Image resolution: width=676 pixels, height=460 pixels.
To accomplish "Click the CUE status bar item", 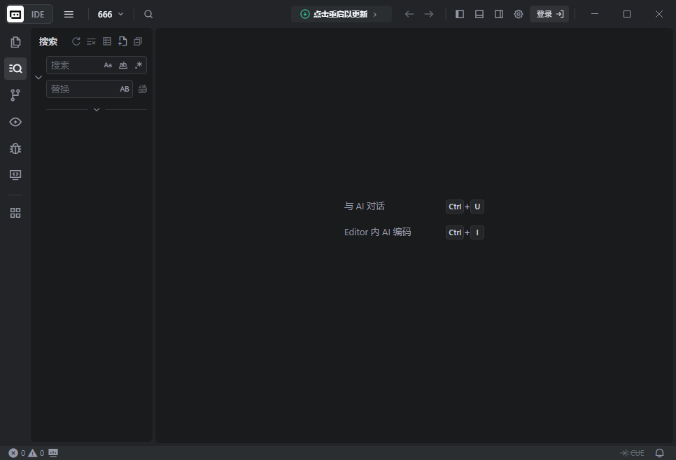I will [632, 453].
